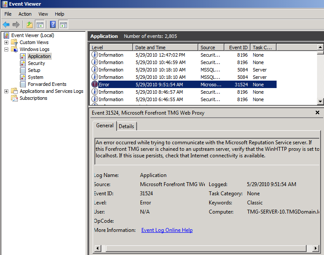Click the info icon of 12:47:02 PM event
The height and width of the screenshot is (255, 324).
(94, 54)
